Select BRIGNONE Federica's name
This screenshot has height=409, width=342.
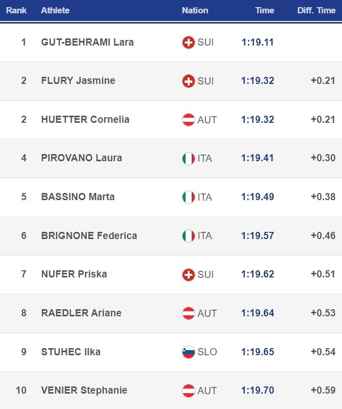(89, 236)
